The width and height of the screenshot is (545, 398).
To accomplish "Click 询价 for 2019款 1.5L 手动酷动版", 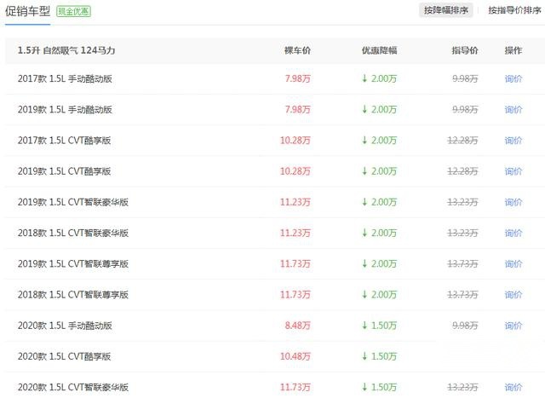I will click(x=513, y=110).
